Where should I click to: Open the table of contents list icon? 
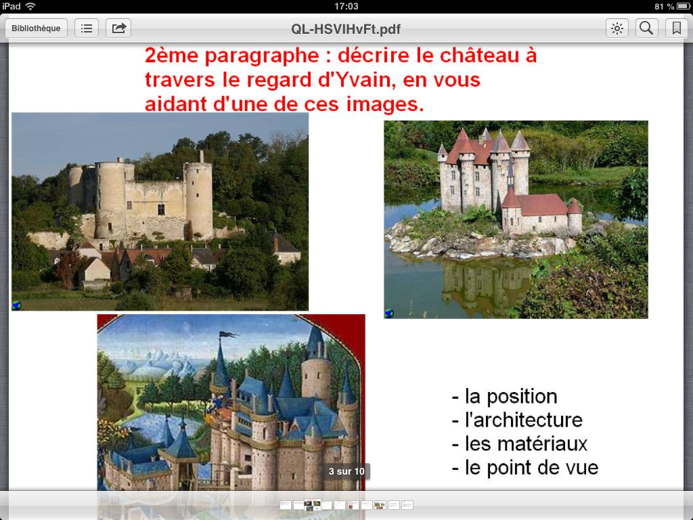coord(87,28)
